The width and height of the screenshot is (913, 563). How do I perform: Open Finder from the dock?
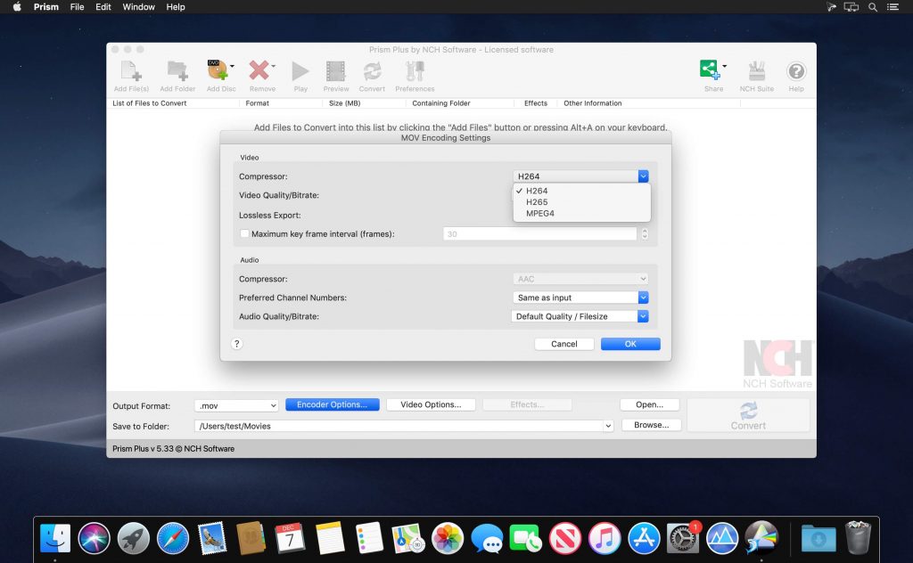[x=55, y=538]
